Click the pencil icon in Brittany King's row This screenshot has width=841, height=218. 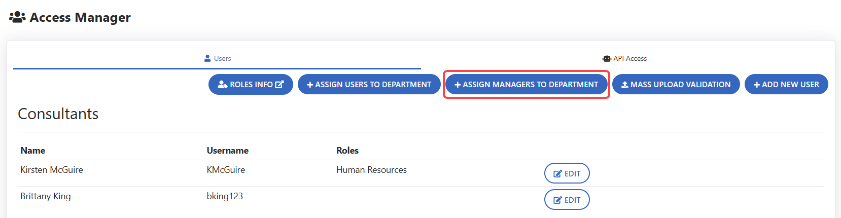coord(557,200)
